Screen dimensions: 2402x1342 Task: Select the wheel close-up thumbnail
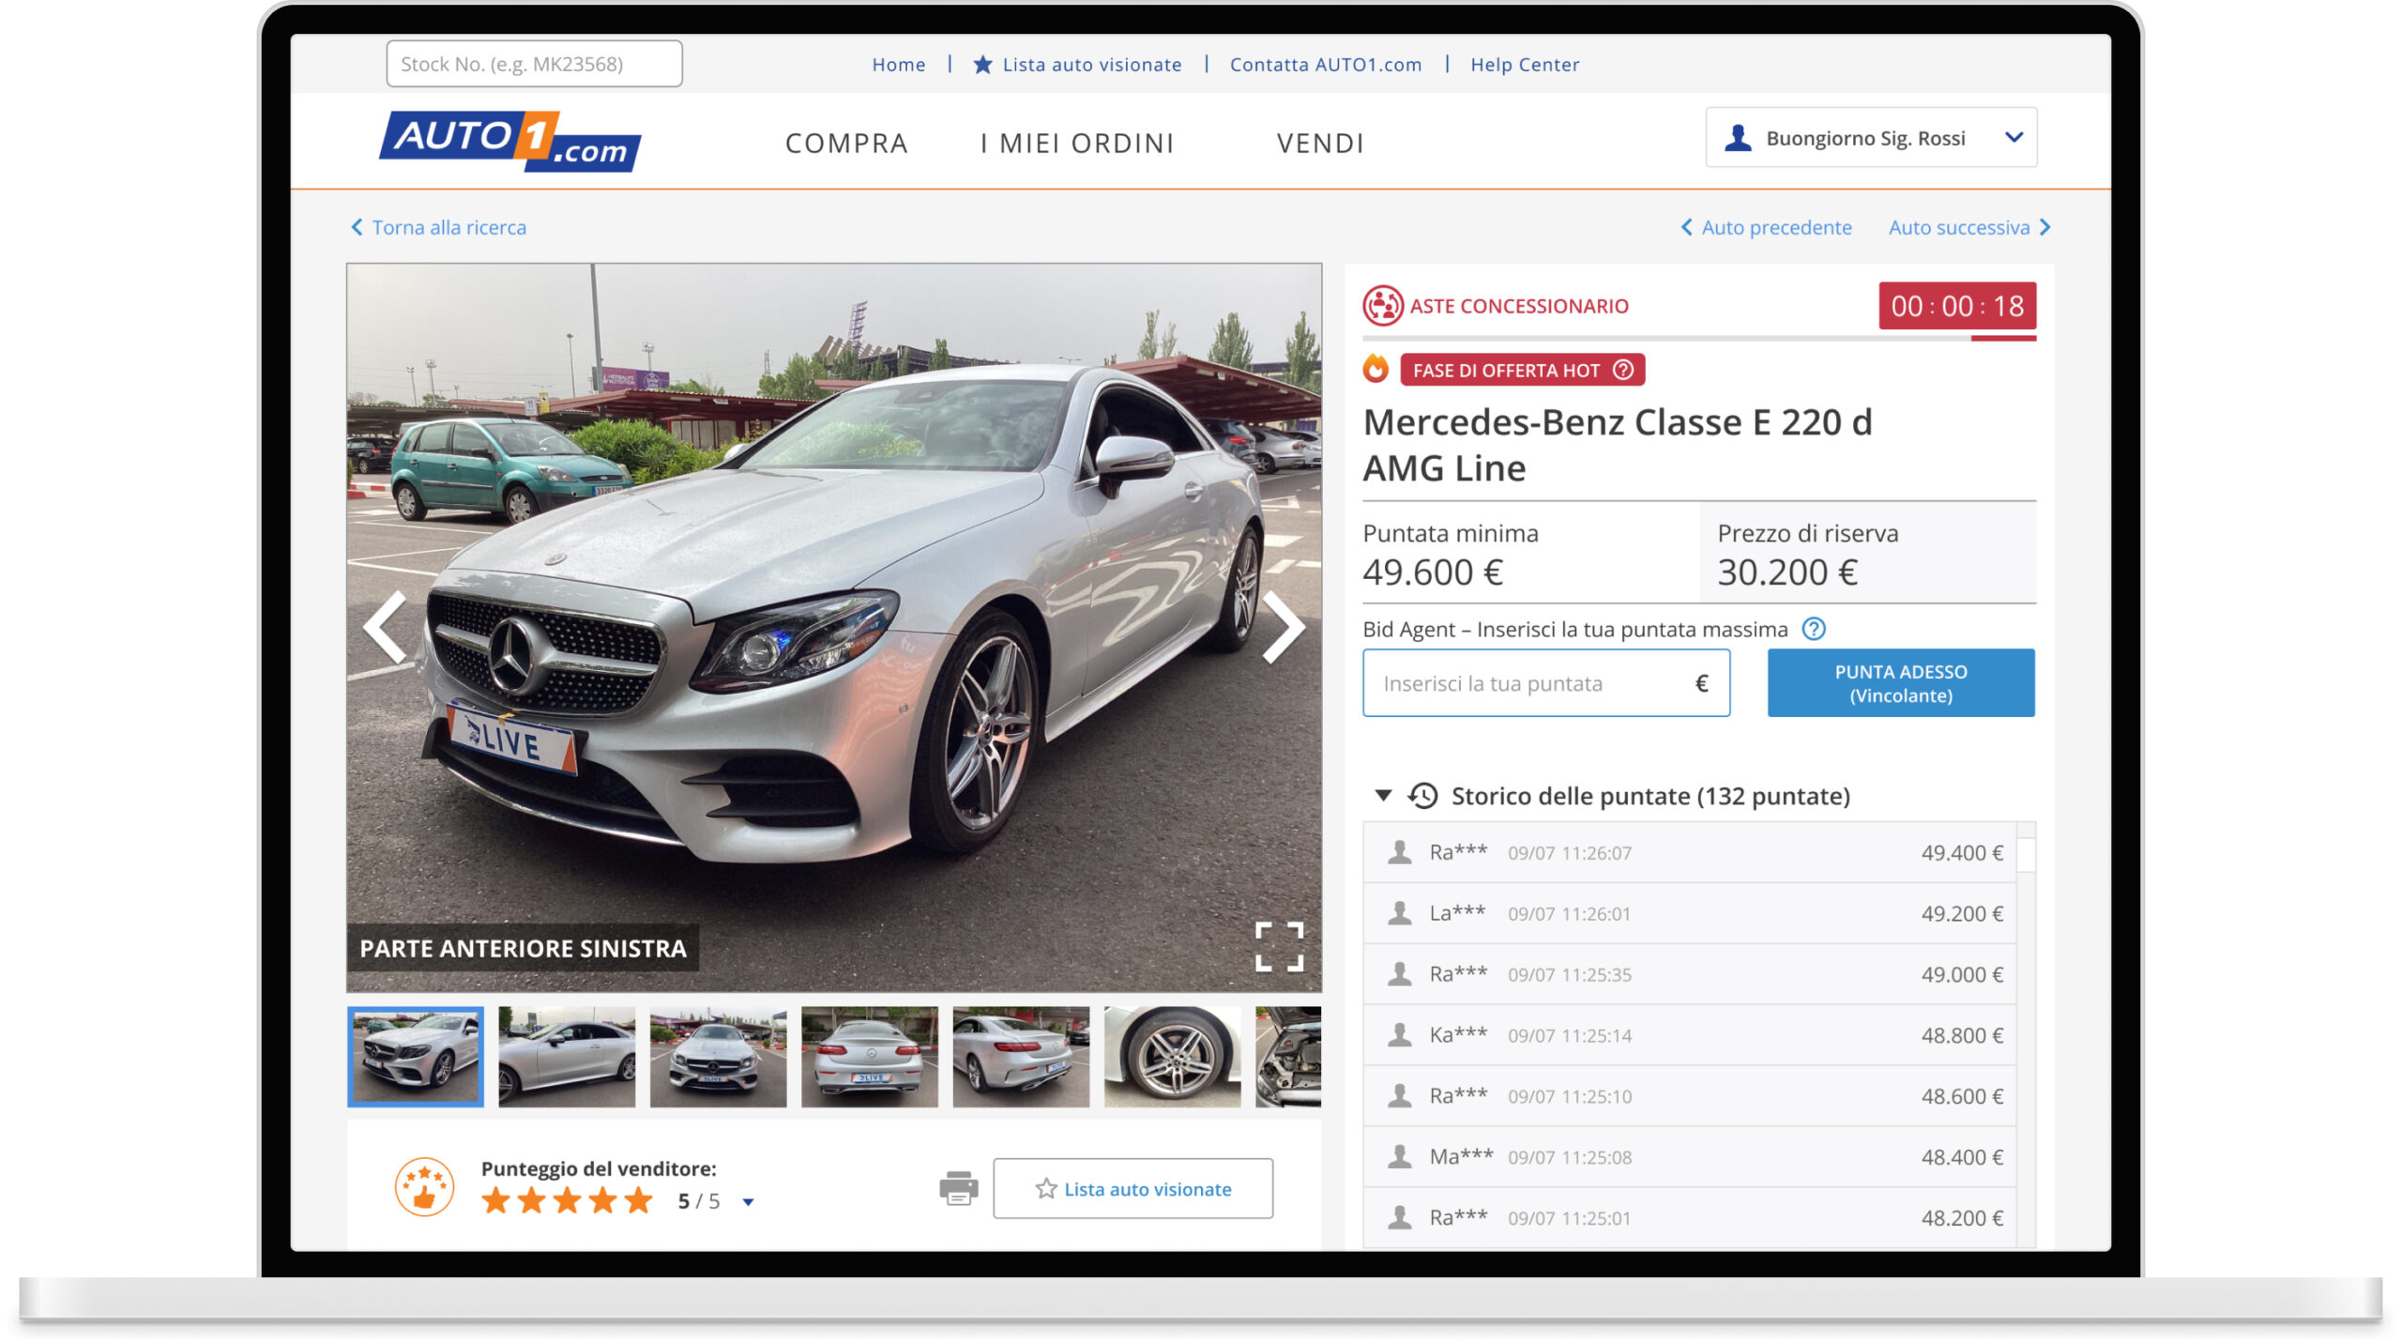[1172, 1057]
